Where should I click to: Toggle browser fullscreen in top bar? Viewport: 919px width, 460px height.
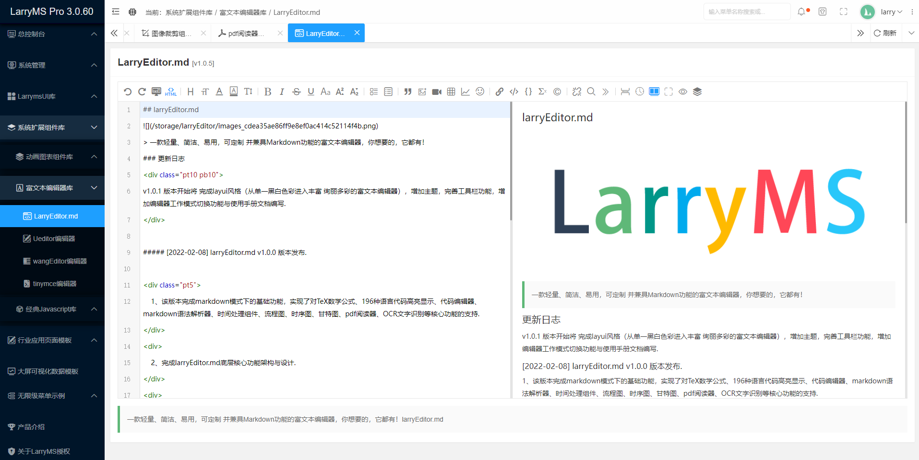tap(844, 11)
